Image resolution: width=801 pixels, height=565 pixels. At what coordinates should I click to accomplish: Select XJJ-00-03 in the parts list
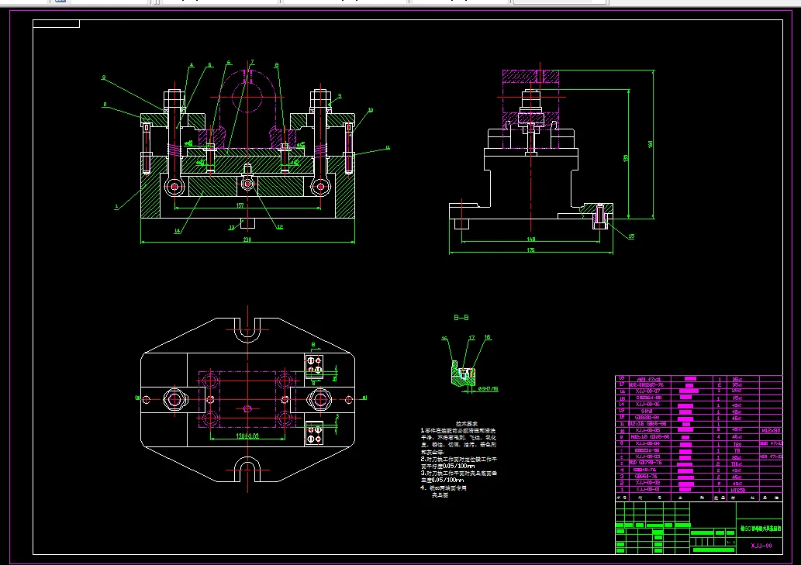pyautogui.click(x=647, y=456)
